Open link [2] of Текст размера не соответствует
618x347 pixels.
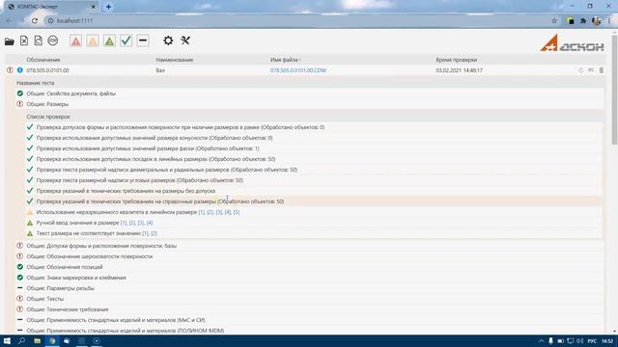(154, 233)
